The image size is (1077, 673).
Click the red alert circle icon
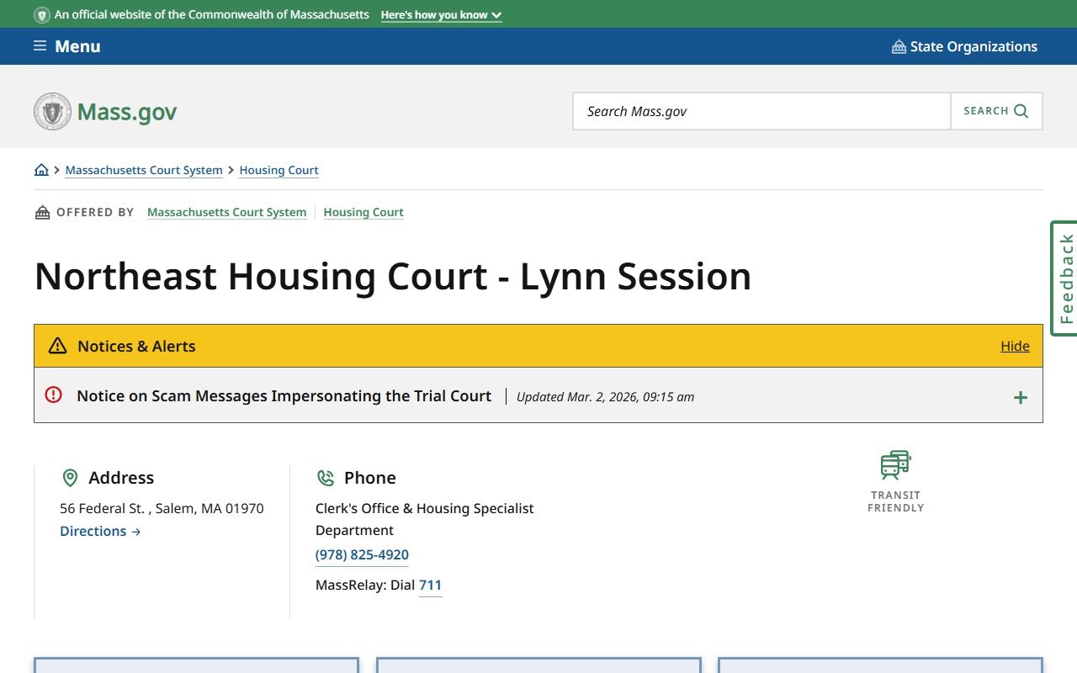[x=53, y=395]
